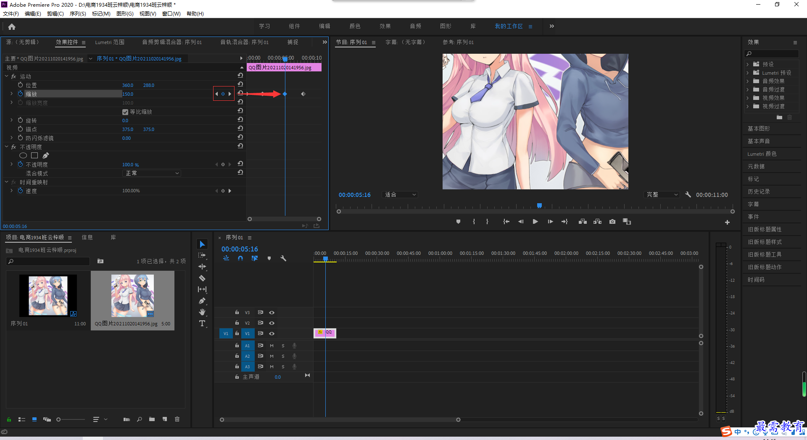The width and height of the screenshot is (807, 440).
Task: Select the Ripple Edit tool
Action: 202,267
